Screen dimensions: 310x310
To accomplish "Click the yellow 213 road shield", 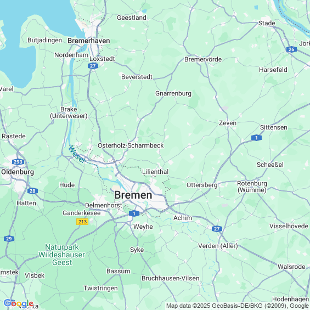I will coord(82,222).
